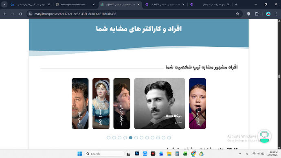Open the Chrome taskbar icon
The height and width of the screenshot is (158, 281).
[x=193, y=154]
